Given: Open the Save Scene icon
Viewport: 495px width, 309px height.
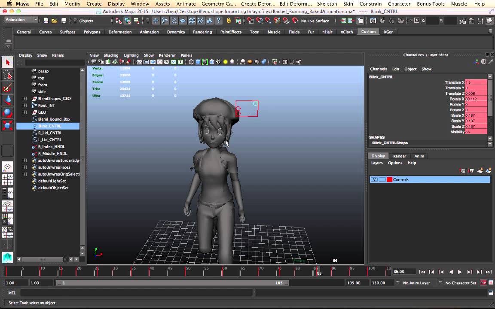Looking at the screenshot, I should click(64, 21).
